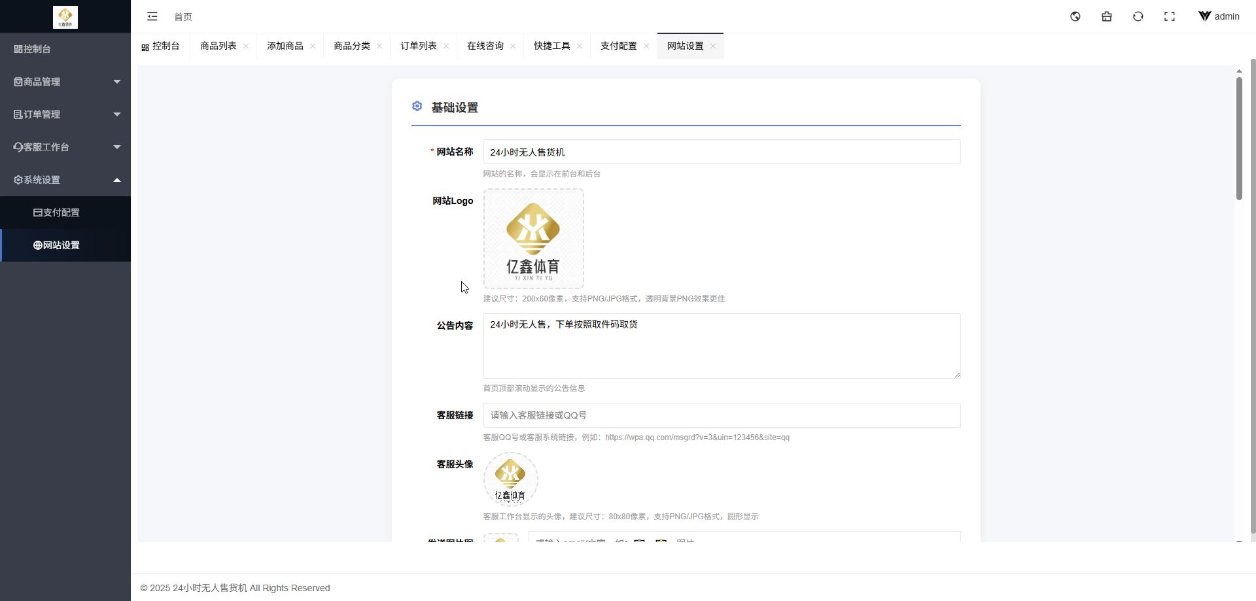This screenshot has width=1256, height=601.
Task: Click into the 公告内容 textarea
Action: 722,346
